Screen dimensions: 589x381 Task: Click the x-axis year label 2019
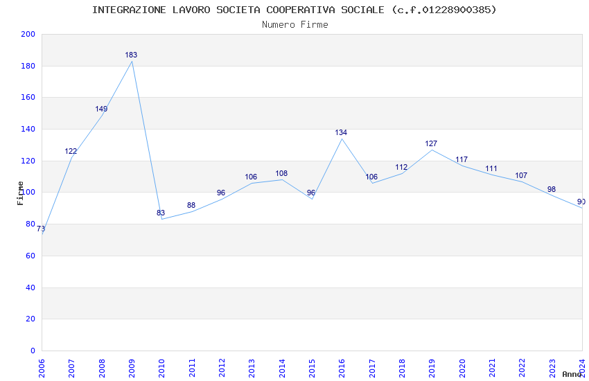432,369
